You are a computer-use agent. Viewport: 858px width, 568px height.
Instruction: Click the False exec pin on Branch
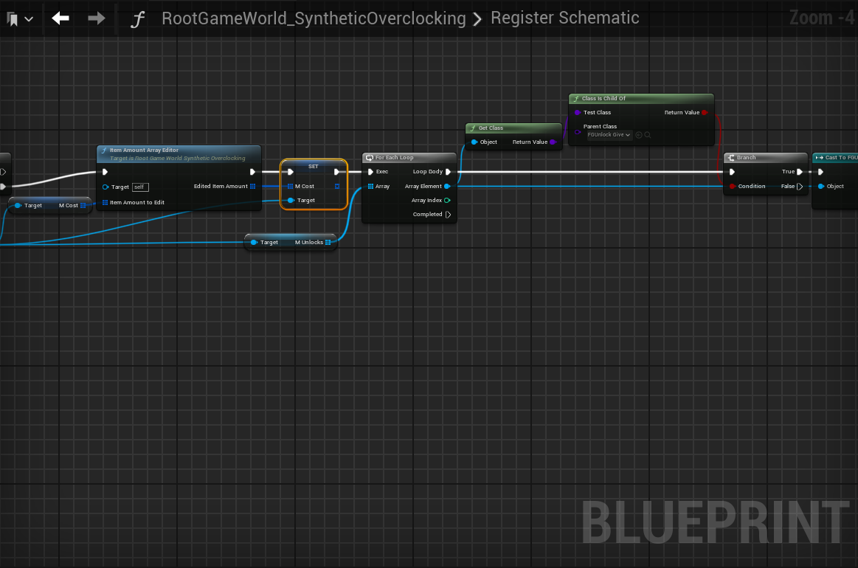pyautogui.click(x=800, y=187)
